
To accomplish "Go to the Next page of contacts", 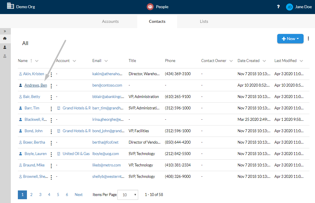I will (78, 195).
